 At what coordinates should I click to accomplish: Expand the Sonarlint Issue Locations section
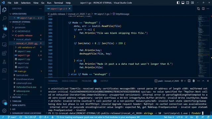click(26, 113)
